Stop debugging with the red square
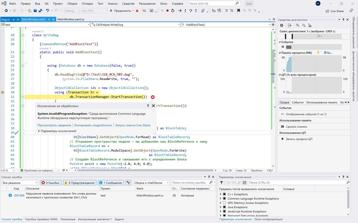Viewport: 358px width, 223px height. tap(167, 11)
